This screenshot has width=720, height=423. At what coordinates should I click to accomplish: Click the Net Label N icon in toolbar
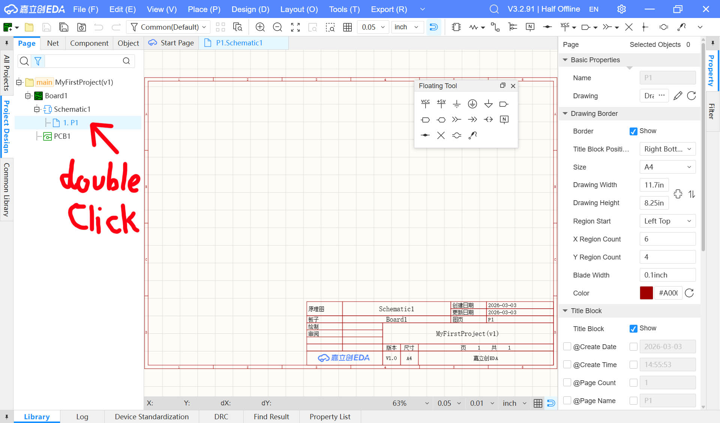[530, 27]
